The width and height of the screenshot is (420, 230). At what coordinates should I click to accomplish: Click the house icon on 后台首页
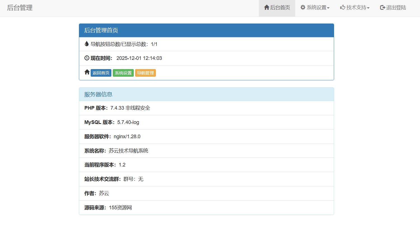pyautogui.click(x=266, y=8)
